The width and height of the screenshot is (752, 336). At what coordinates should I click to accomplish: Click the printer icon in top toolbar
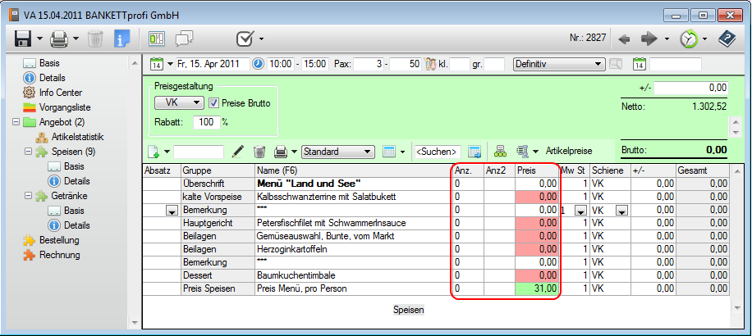pos(59,39)
